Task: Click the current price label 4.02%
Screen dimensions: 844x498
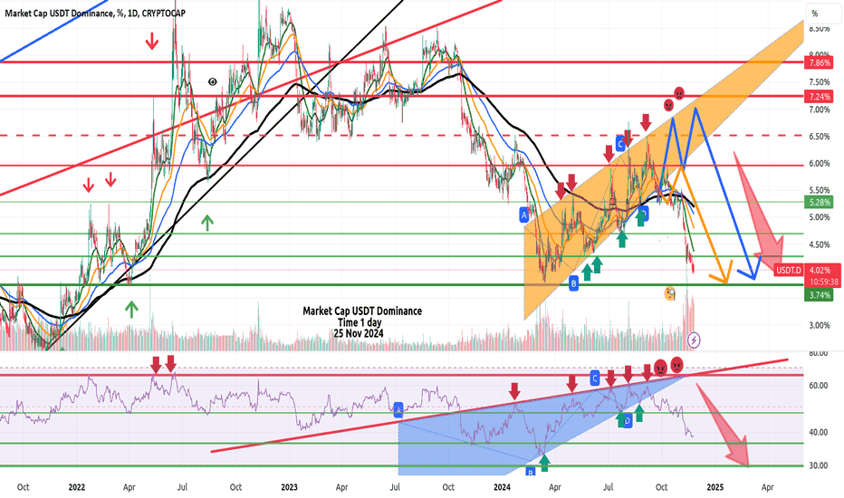Action: coord(820,270)
